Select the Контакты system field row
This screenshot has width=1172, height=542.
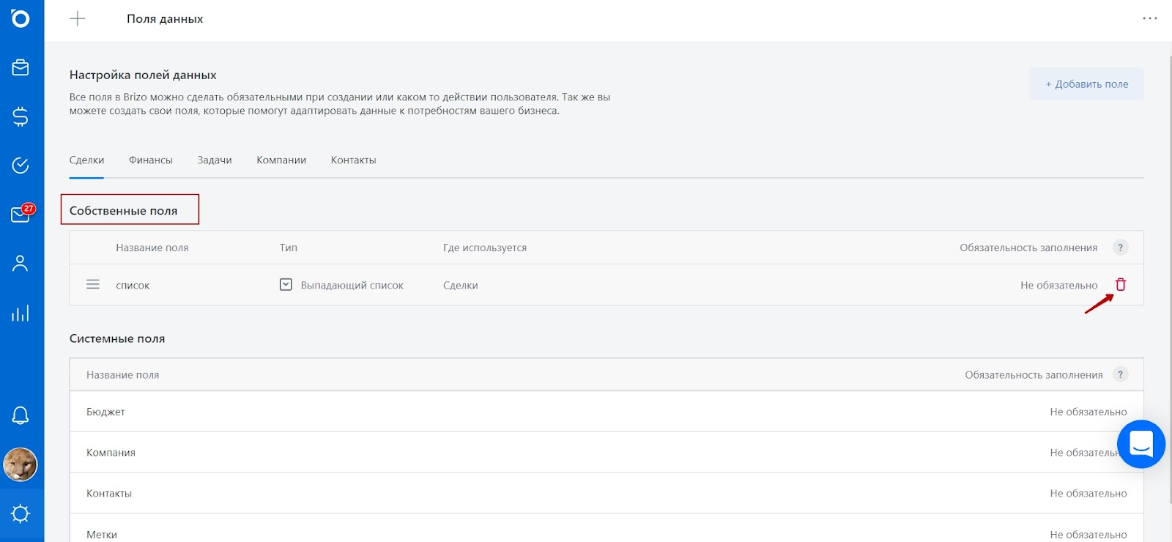click(x=607, y=493)
